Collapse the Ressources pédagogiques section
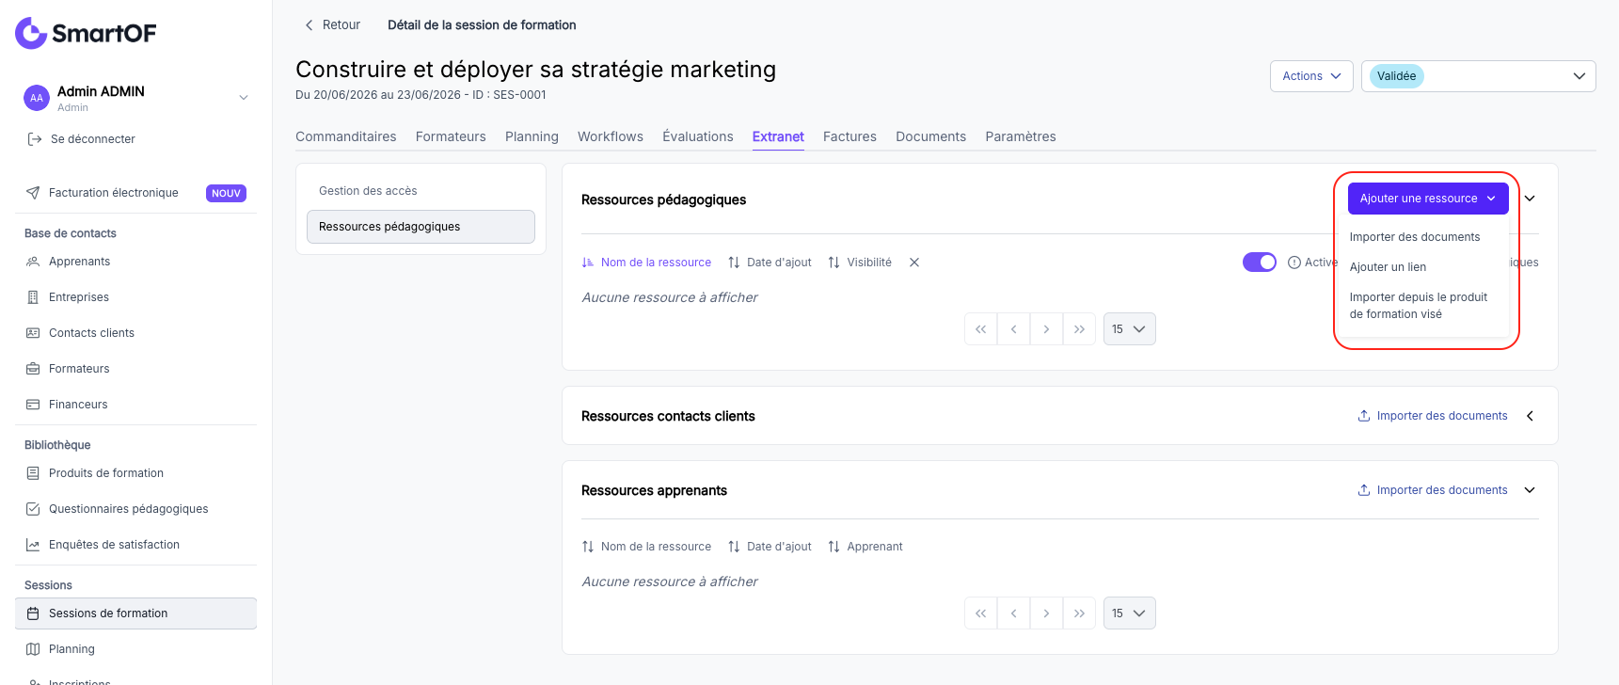This screenshot has width=1619, height=685. tap(1530, 199)
